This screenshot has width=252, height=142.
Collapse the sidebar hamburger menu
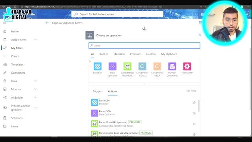(5, 23)
